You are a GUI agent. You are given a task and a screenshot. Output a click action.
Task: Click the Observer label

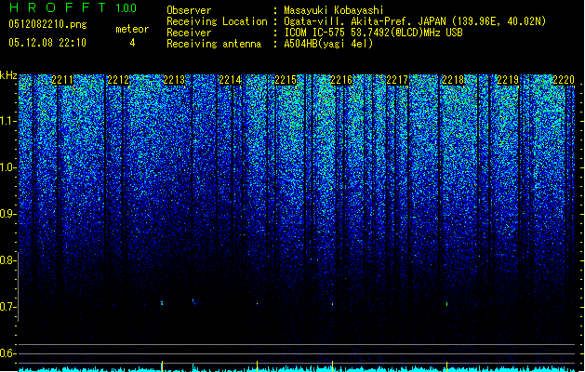[x=189, y=10]
